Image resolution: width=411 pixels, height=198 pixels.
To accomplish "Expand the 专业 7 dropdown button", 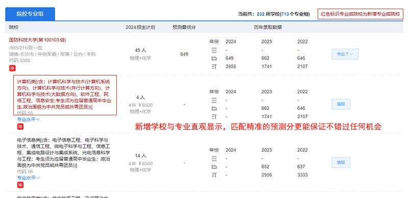I will pos(345,54).
